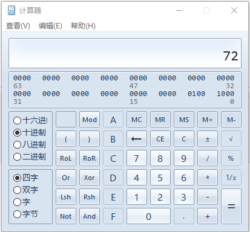
Task: Click the equals button
Action: pyautogui.click(x=231, y=207)
